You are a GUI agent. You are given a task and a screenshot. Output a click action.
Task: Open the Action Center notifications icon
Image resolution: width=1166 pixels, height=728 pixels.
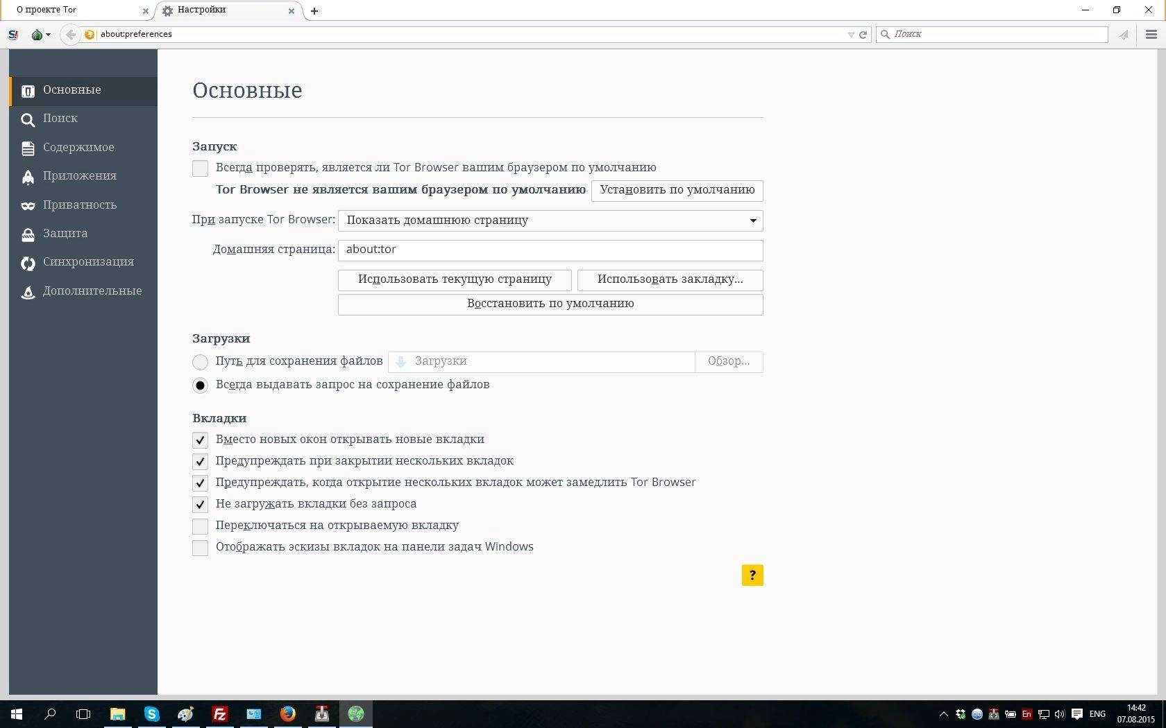click(1077, 714)
